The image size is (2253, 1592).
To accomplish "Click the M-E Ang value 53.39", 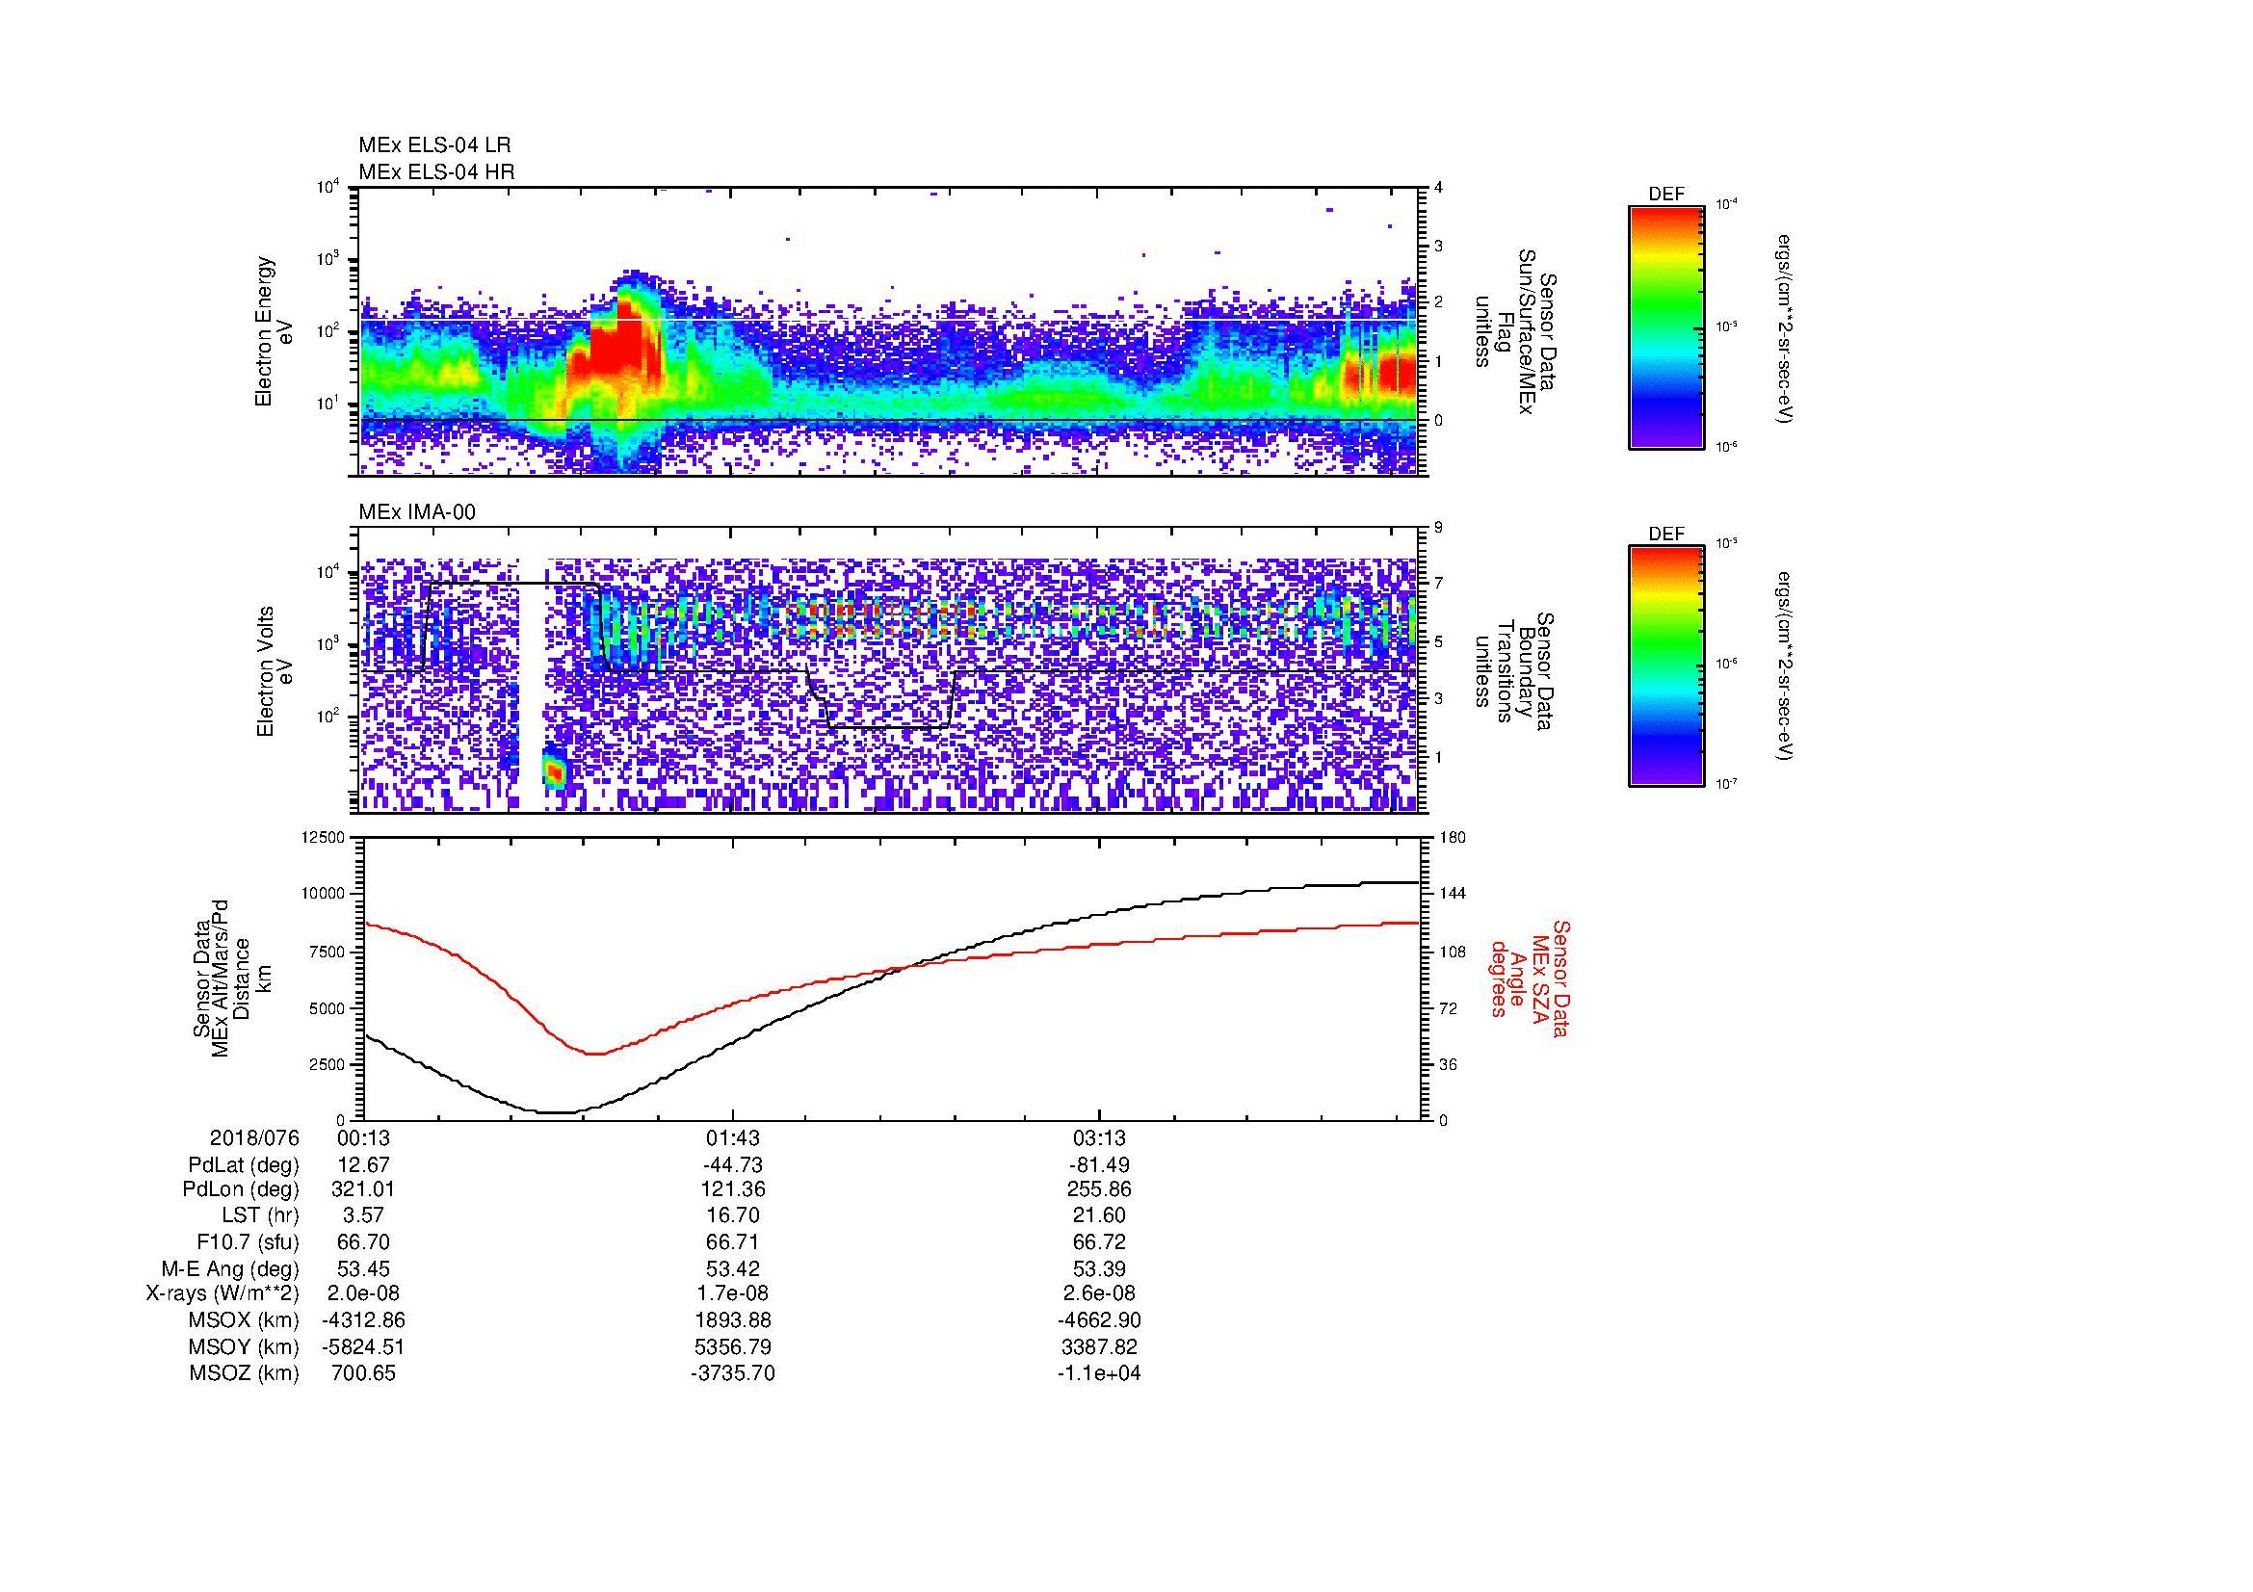I will pos(1099,1268).
